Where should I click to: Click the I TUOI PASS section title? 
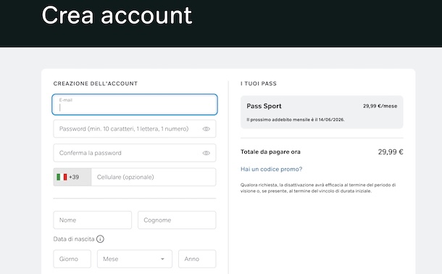pos(259,83)
